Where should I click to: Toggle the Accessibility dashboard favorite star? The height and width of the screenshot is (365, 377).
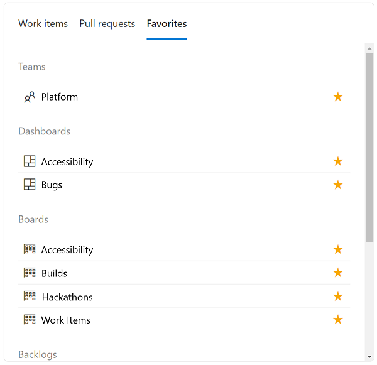338,161
